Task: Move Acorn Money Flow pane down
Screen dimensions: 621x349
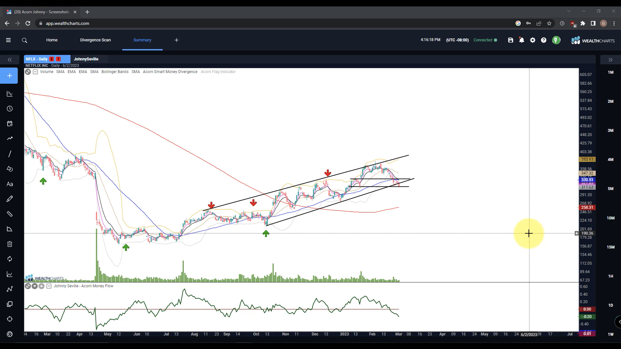Action: pyautogui.click(x=35, y=286)
